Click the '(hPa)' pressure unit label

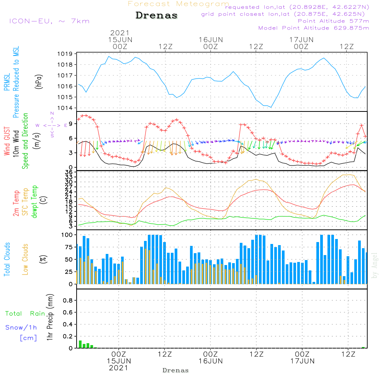coord(39,82)
